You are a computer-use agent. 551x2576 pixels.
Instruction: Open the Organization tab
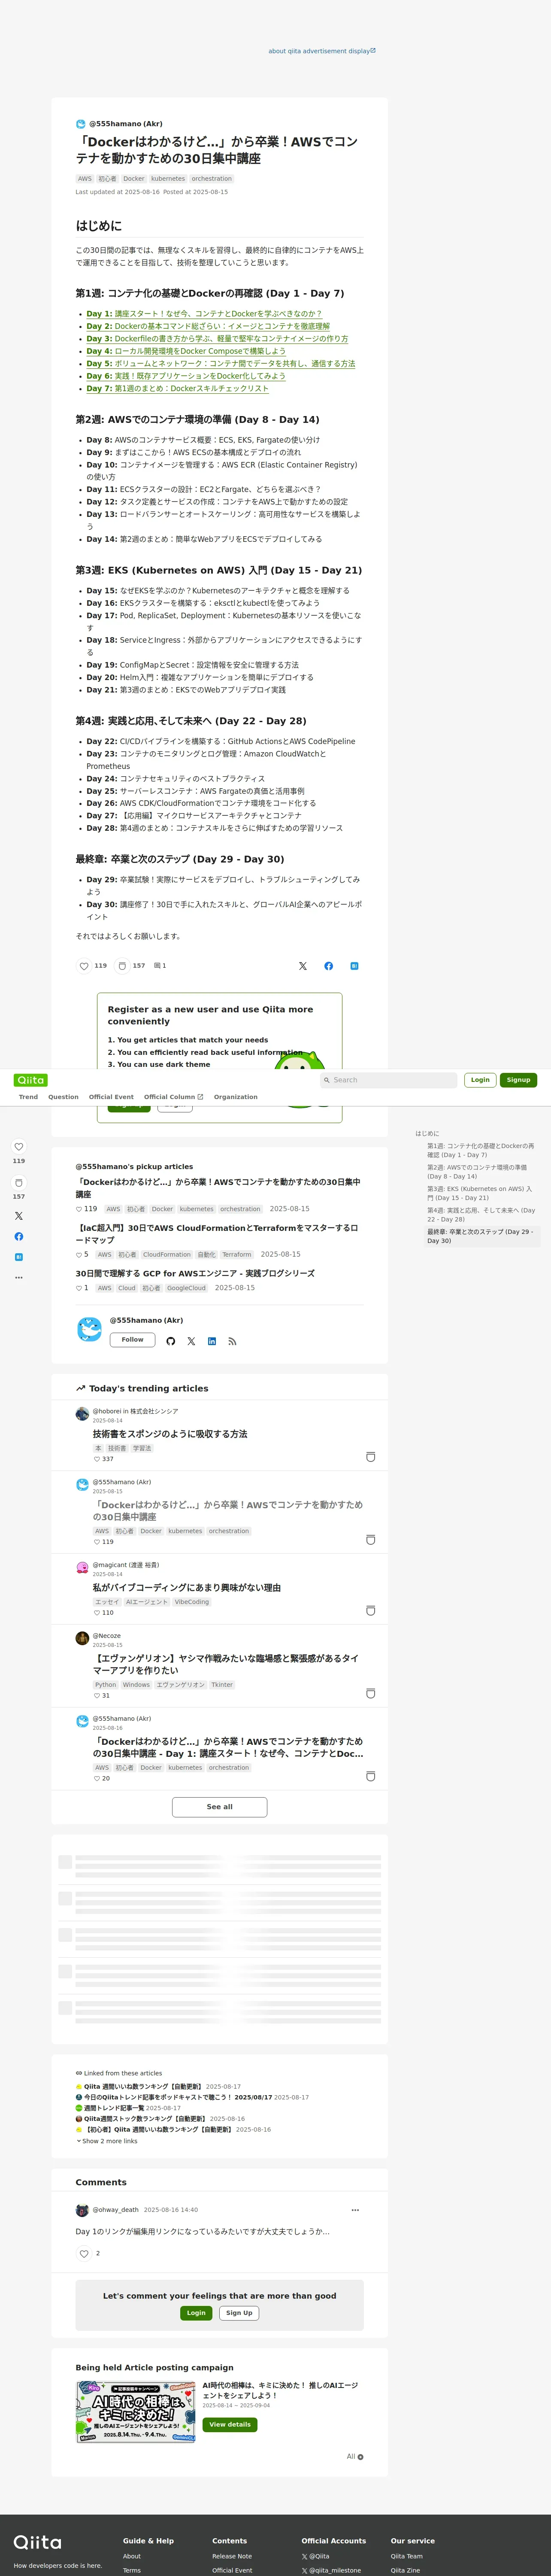pyautogui.click(x=235, y=1097)
